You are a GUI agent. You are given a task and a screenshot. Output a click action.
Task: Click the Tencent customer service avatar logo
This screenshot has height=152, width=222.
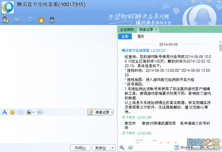pyautogui.click(x=8, y=7)
